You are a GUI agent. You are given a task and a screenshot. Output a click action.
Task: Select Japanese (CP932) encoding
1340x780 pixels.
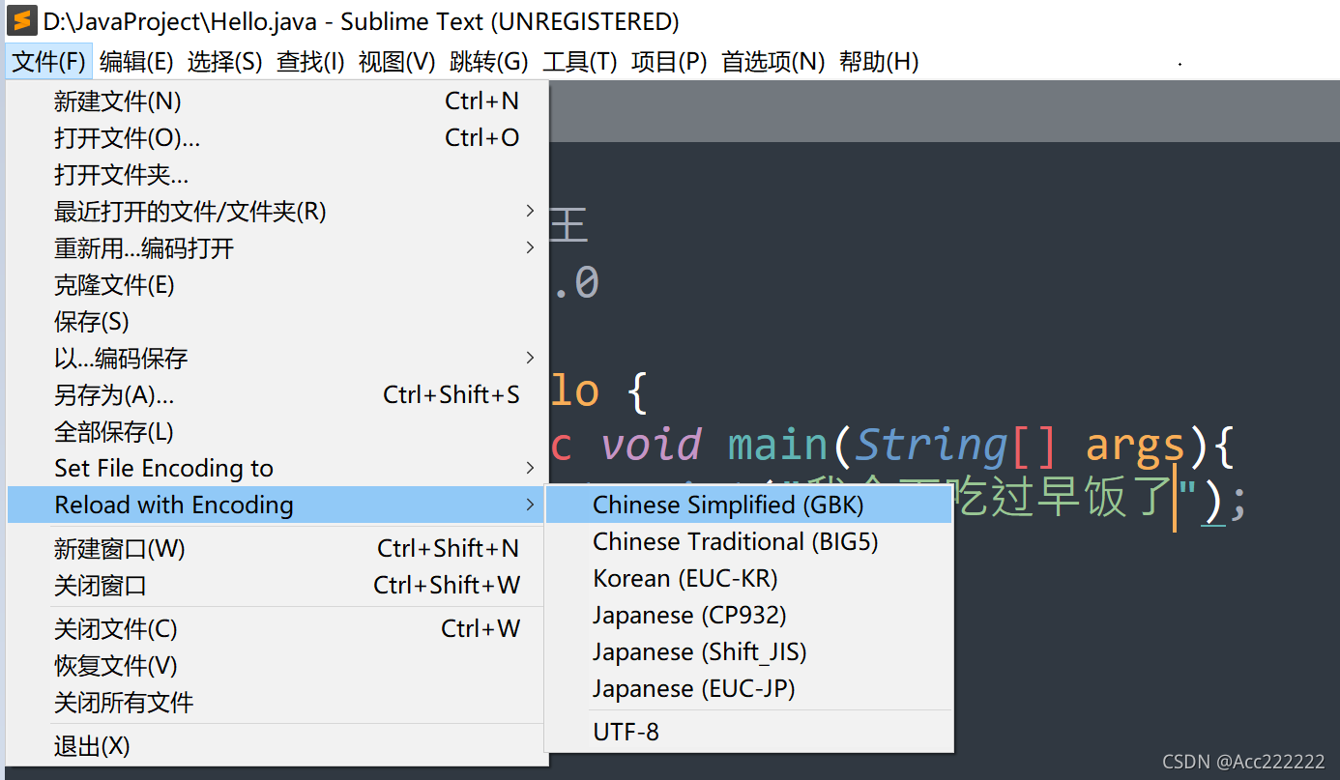[x=749, y=616]
